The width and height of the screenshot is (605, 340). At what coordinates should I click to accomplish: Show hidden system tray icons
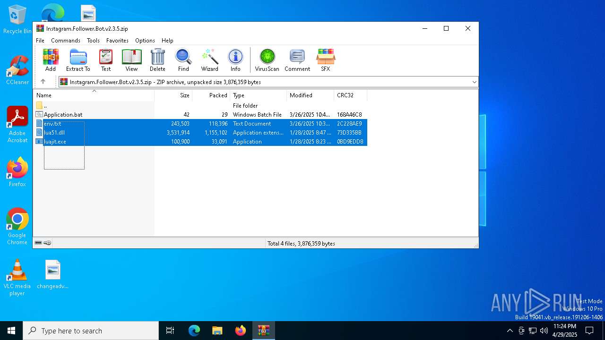coord(510,331)
